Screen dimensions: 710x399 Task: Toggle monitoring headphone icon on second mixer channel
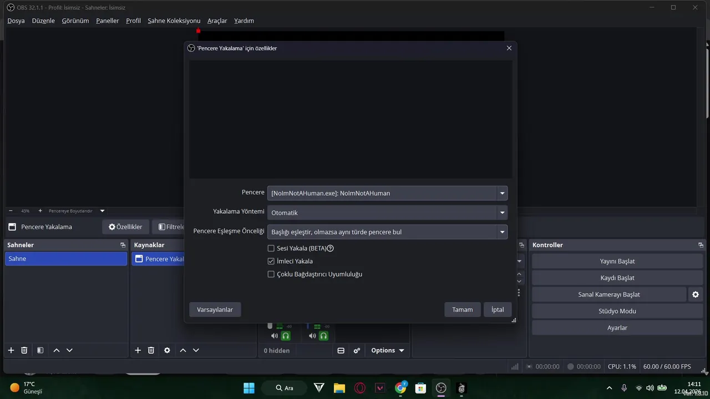pos(323,336)
